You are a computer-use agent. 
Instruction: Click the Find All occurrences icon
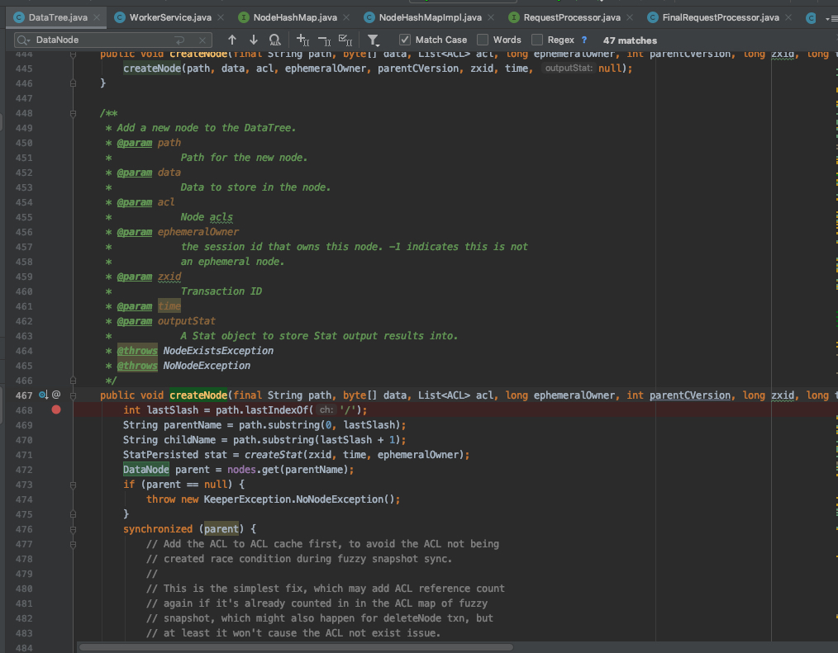click(274, 40)
